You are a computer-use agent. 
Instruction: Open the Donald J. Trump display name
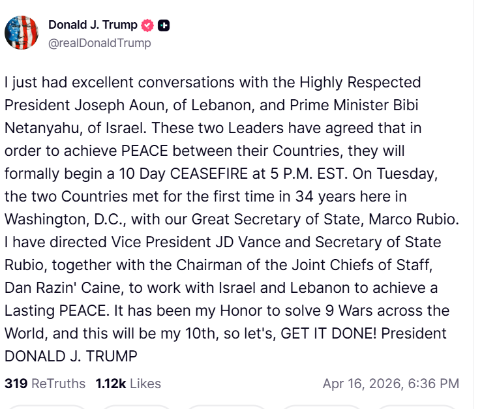[93, 25]
